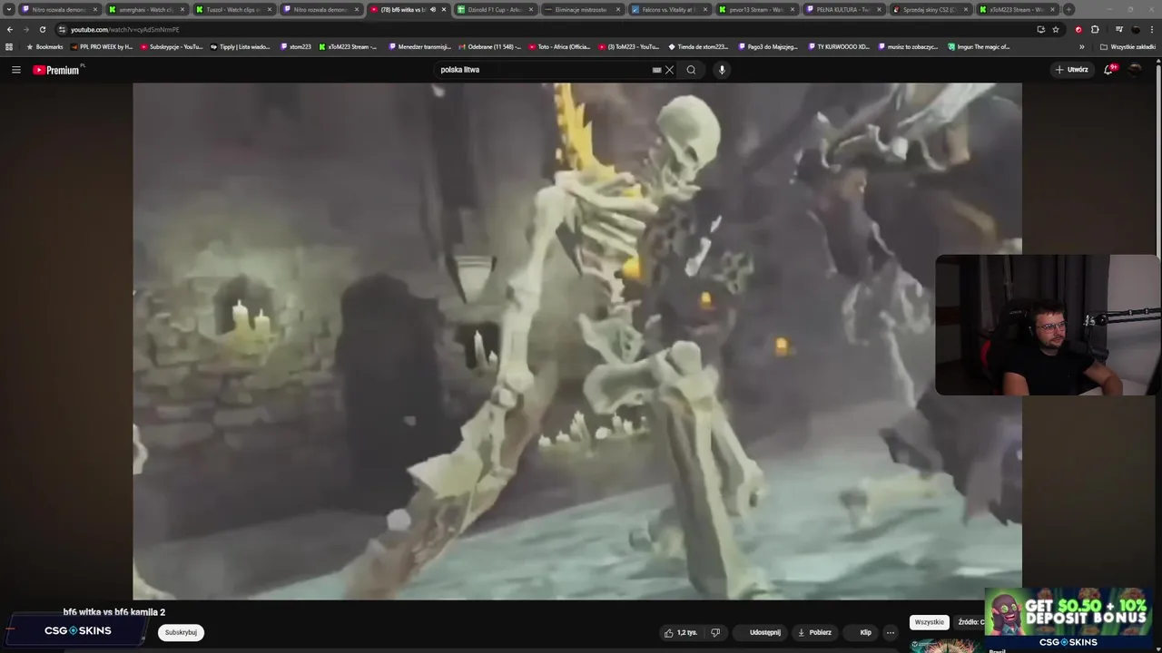Switch to the xmerghani Watch clips tab
This screenshot has width=1162, height=653.
pos(145,9)
